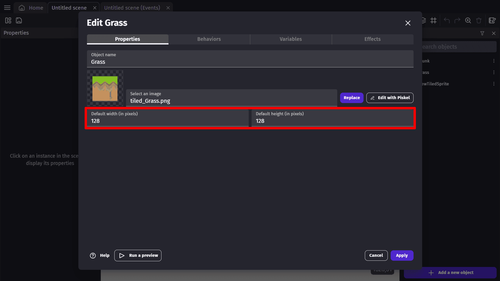
Task: Open the panels layout icon
Action: click(x=8, y=21)
